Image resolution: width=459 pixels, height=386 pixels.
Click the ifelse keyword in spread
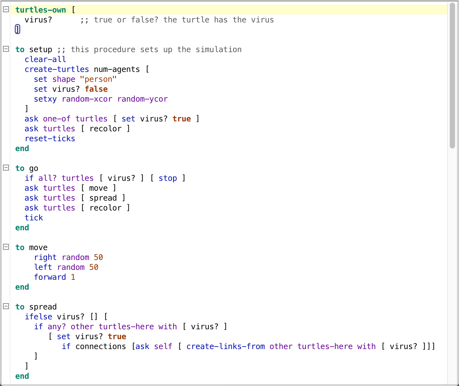(x=38, y=316)
